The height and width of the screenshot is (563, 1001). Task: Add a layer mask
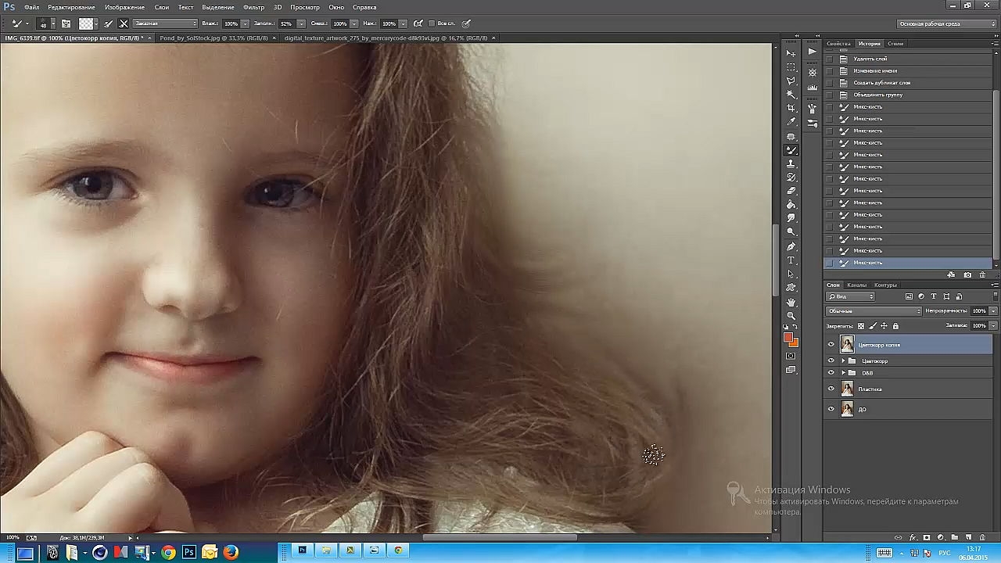pos(927,538)
